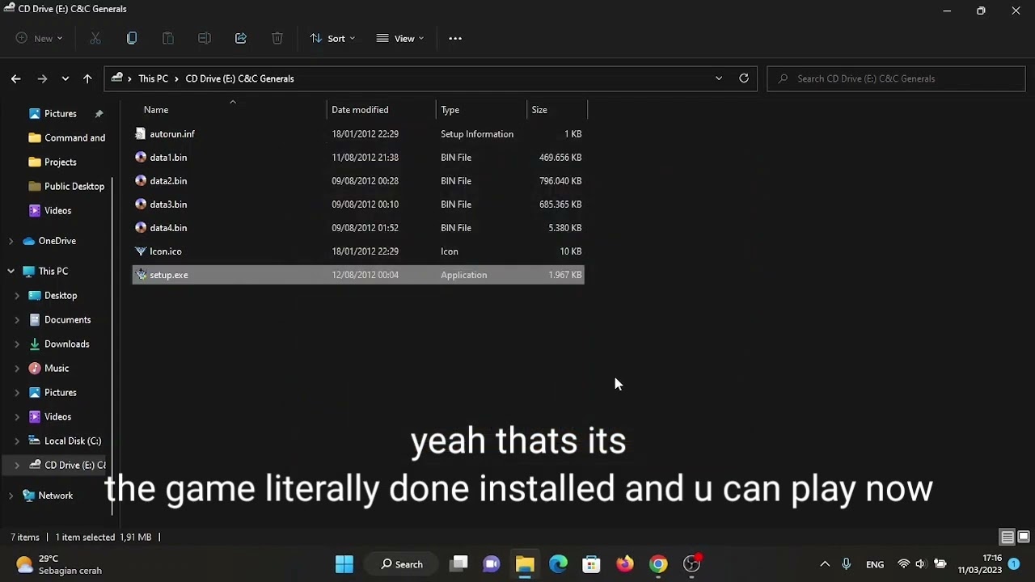
Task: Open Microsoft Store from taskbar
Action: click(591, 564)
